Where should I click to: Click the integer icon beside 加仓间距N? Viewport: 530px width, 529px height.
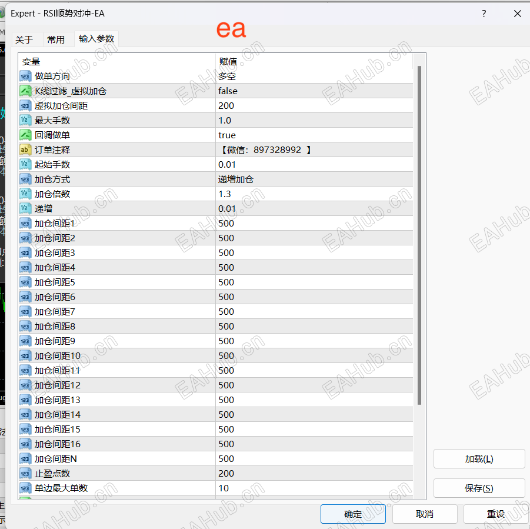(25, 459)
